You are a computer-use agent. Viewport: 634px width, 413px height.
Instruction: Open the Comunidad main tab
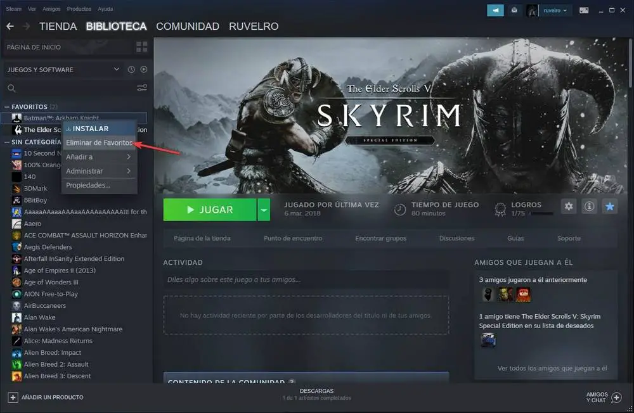point(188,26)
